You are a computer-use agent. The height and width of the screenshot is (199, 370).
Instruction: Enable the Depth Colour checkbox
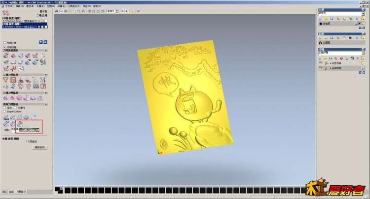pyautogui.click(x=5, y=112)
